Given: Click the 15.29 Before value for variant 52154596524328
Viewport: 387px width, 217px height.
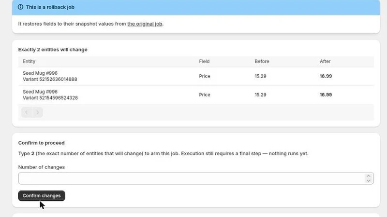Looking at the screenshot, I should [x=260, y=95].
